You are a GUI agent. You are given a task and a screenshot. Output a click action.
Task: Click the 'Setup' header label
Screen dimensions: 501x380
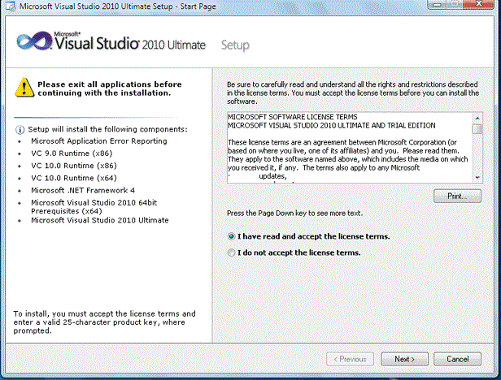coord(235,45)
